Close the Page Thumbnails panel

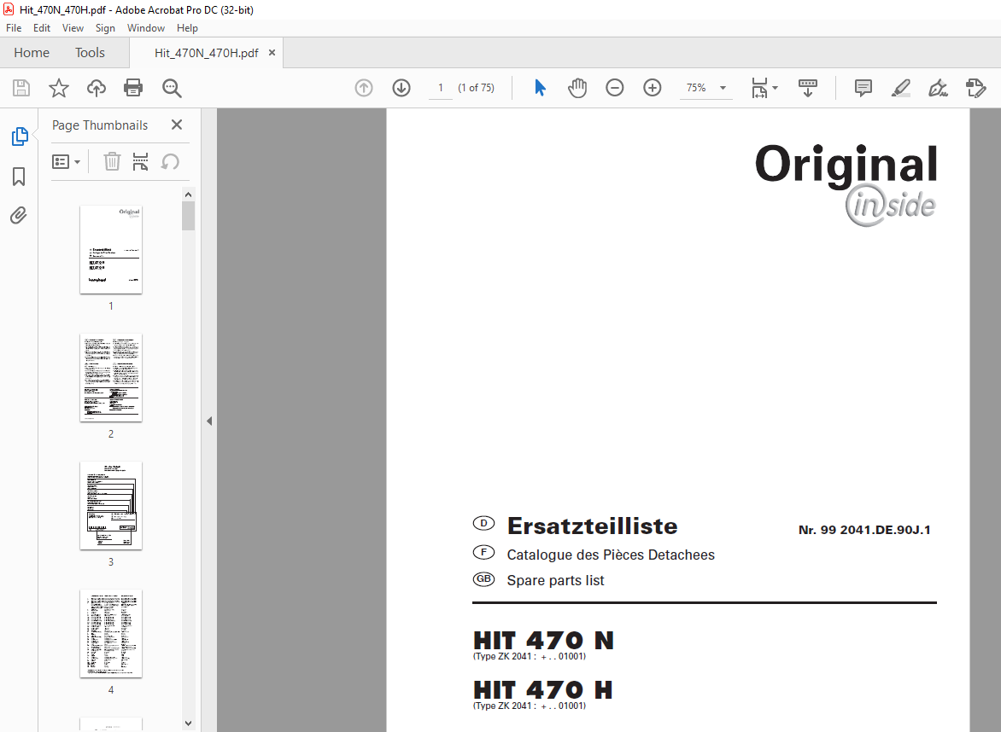(x=177, y=125)
